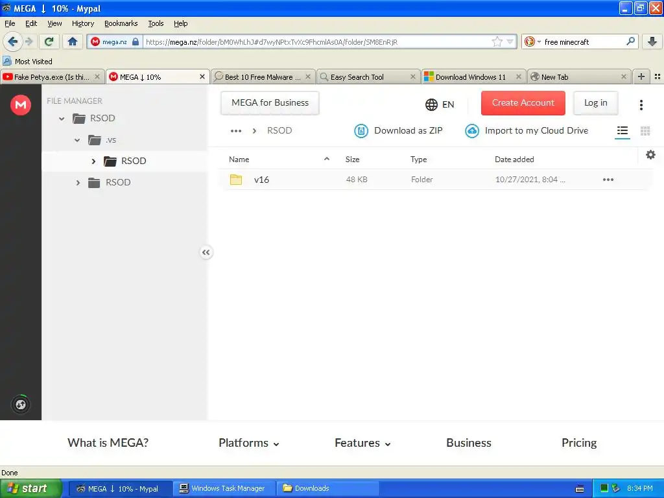Image resolution: width=664 pixels, height=498 pixels.
Task: Open the Tools menu
Action: pyautogui.click(x=156, y=23)
